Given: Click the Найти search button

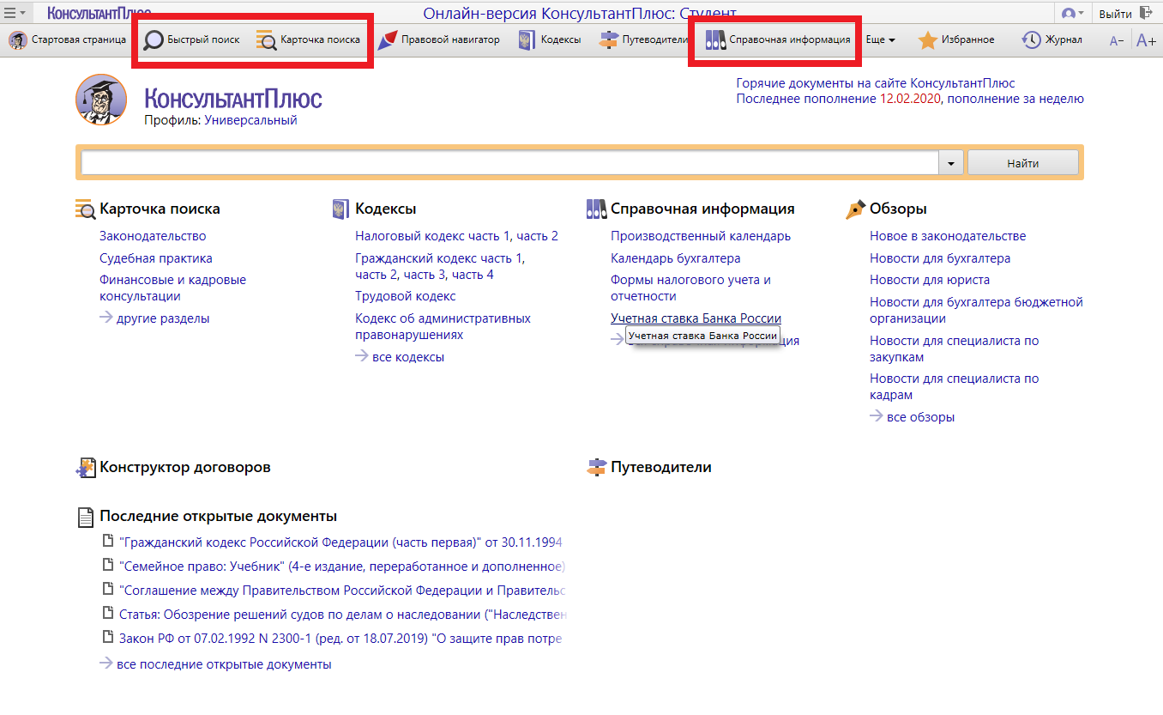Looking at the screenshot, I should pos(1023,163).
